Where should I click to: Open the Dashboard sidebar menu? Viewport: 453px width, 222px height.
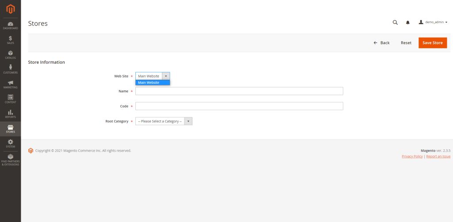coord(11,25)
